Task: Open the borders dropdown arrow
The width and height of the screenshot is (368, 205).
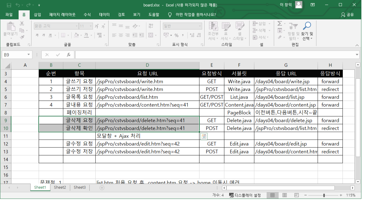Action: [68, 35]
